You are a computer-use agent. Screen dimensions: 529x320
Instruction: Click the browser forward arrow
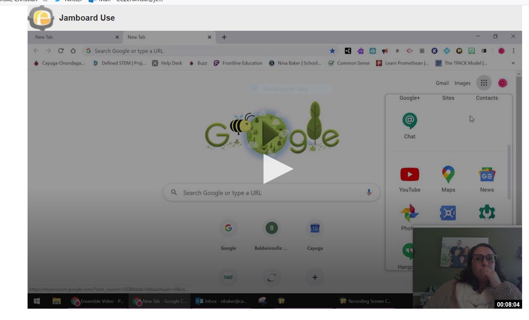click(48, 51)
